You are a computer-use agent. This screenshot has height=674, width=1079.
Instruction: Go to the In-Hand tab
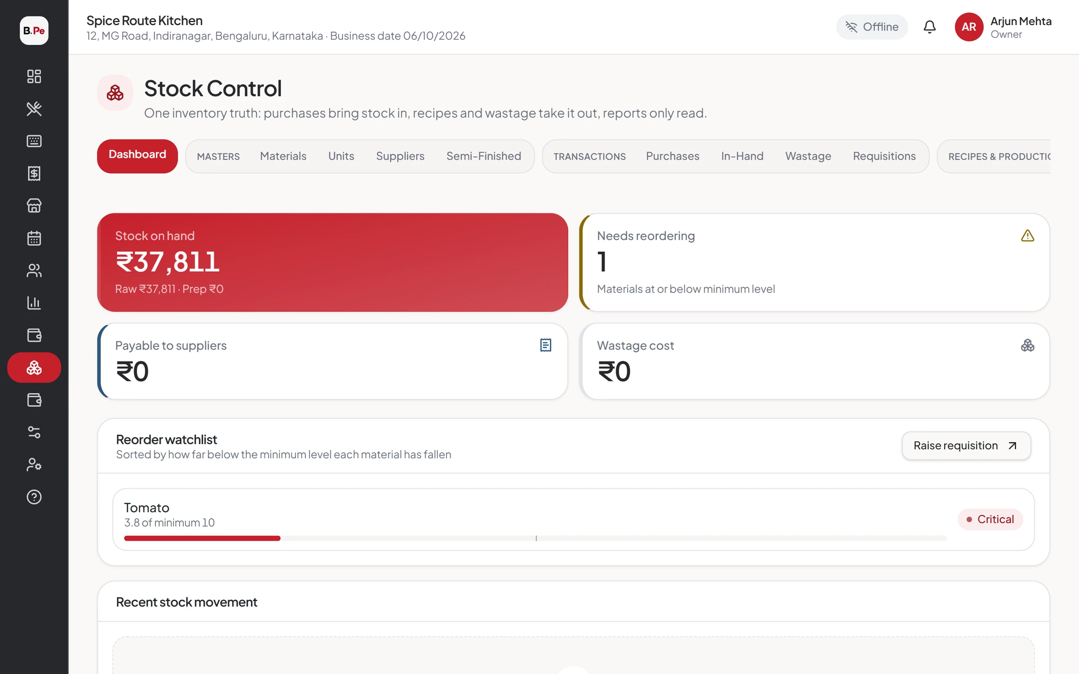(x=742, y=156)
